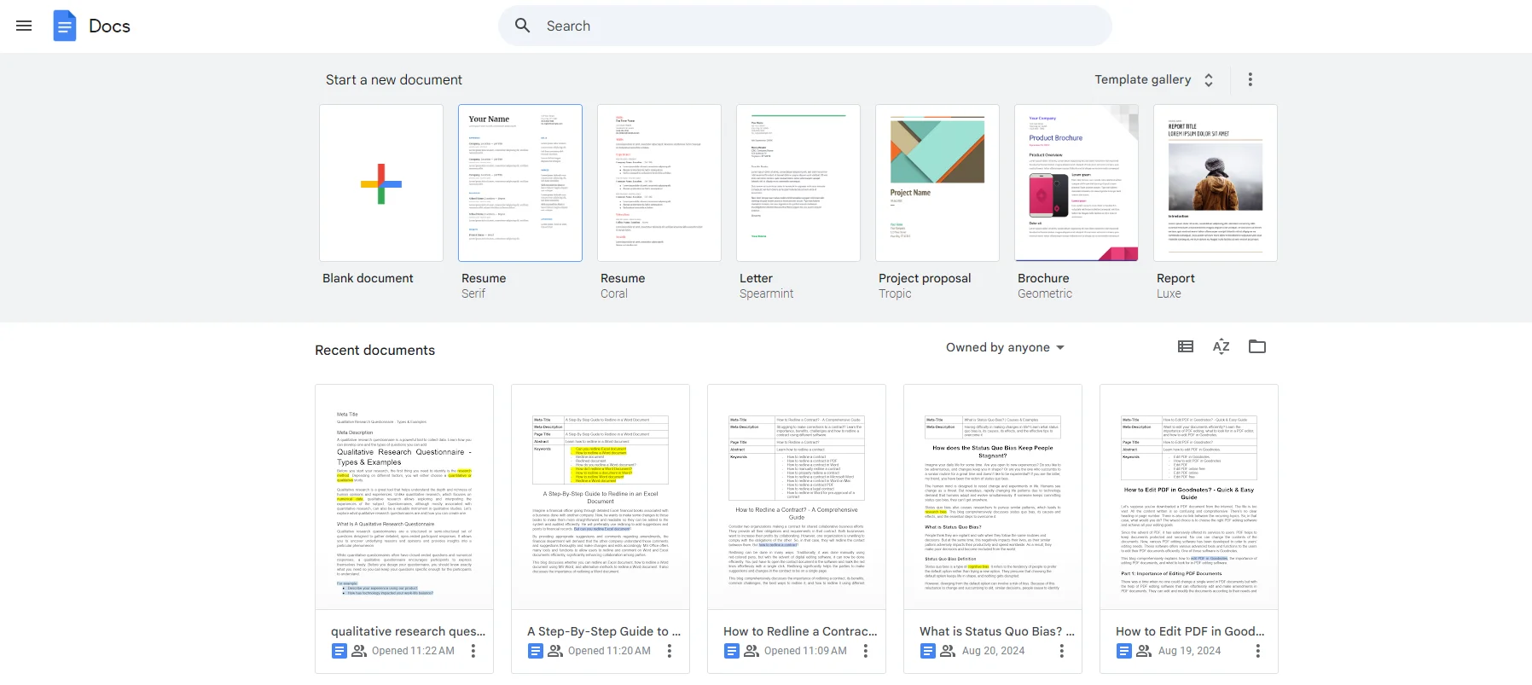Open more options for Edit PDF document
This screenshot has height=685, width=1532.
coord(1258,651)
